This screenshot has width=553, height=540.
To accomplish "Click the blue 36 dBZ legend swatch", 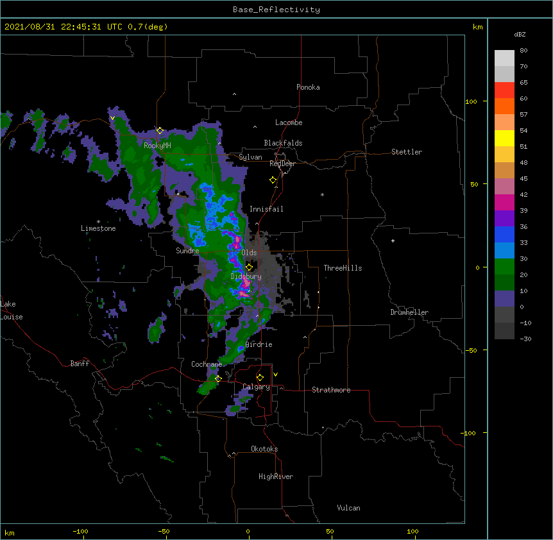I will pyautogui.click(x=504, y=234).
